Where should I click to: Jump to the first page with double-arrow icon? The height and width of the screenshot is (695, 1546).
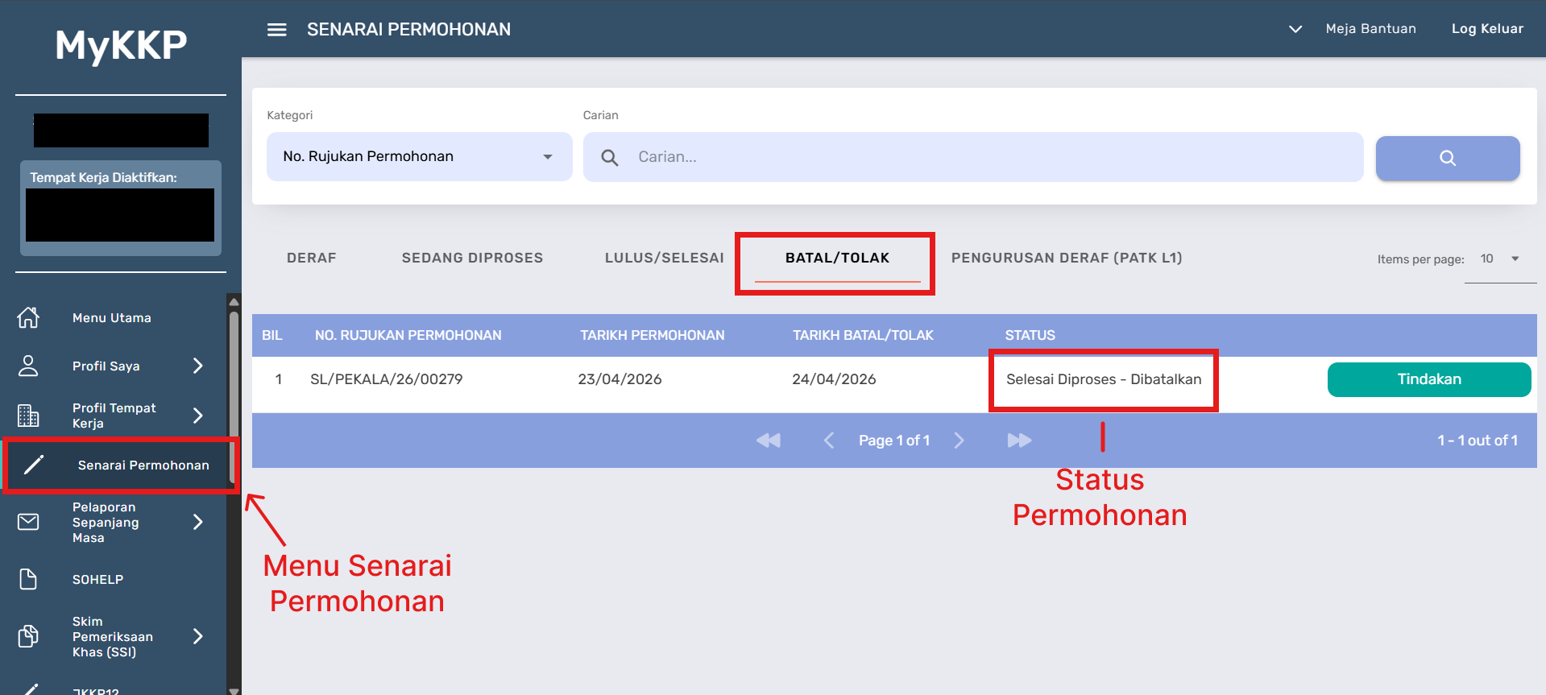[769, 441]
